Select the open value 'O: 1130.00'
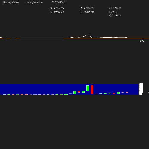 click(57, 8)
